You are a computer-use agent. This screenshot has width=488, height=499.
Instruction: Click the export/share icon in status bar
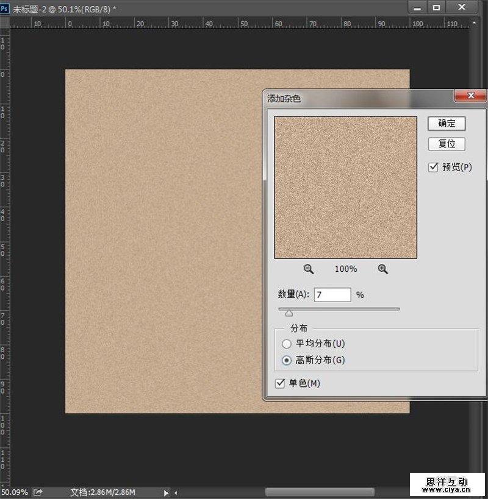[x=38, y=492]
